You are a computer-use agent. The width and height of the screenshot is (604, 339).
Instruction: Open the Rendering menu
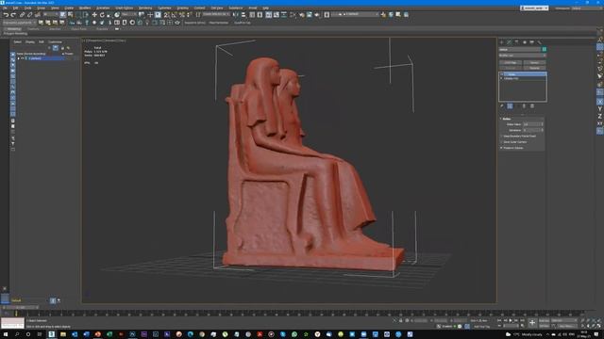[145, 8]
